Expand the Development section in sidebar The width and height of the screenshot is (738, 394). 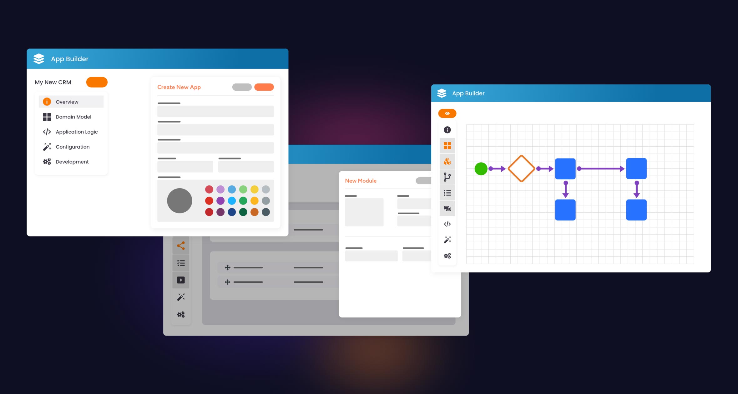72,162
